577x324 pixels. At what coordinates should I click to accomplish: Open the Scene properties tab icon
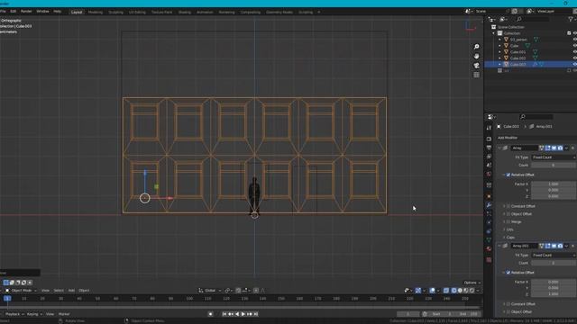(489, 166)
